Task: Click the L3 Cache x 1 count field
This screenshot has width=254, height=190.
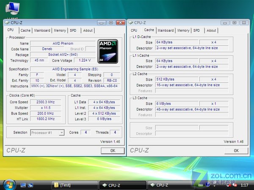Action: pos(214,103)
